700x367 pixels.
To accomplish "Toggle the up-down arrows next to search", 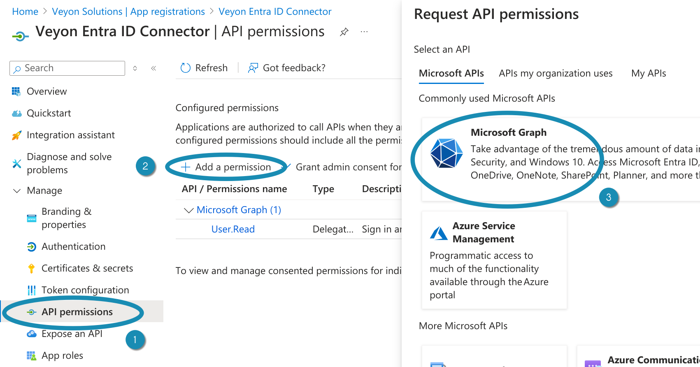I will [135, 68].
